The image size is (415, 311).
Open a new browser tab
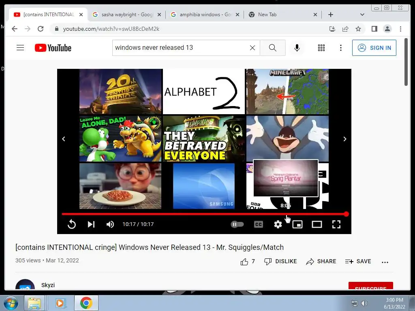click(x=331, y=15)
